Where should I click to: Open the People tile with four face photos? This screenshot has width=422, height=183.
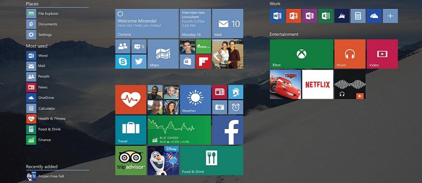click(x=163, y=99)
